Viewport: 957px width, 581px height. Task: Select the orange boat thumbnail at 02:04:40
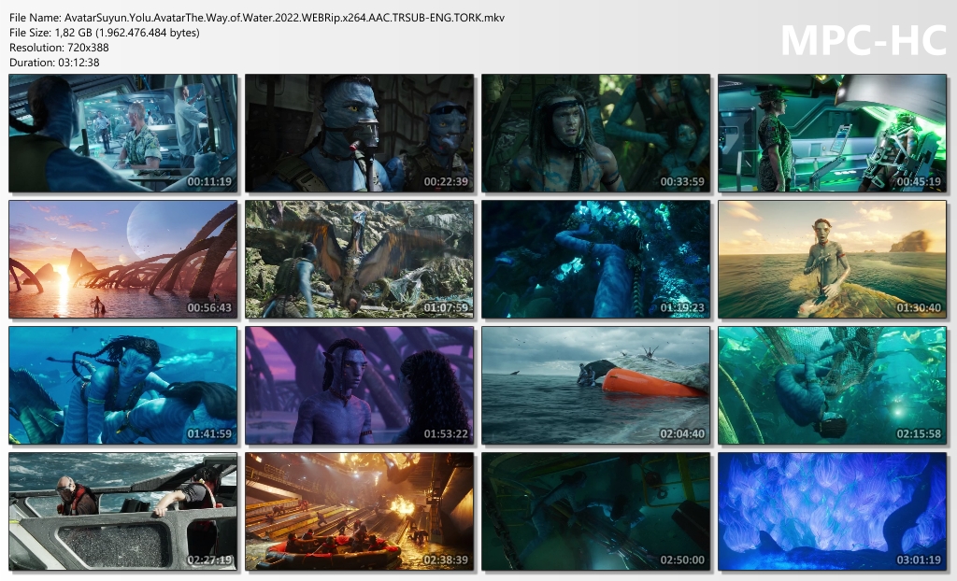[x=595, y=385]
